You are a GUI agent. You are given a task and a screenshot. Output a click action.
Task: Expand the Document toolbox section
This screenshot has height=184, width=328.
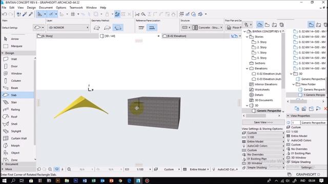[3, 164]
